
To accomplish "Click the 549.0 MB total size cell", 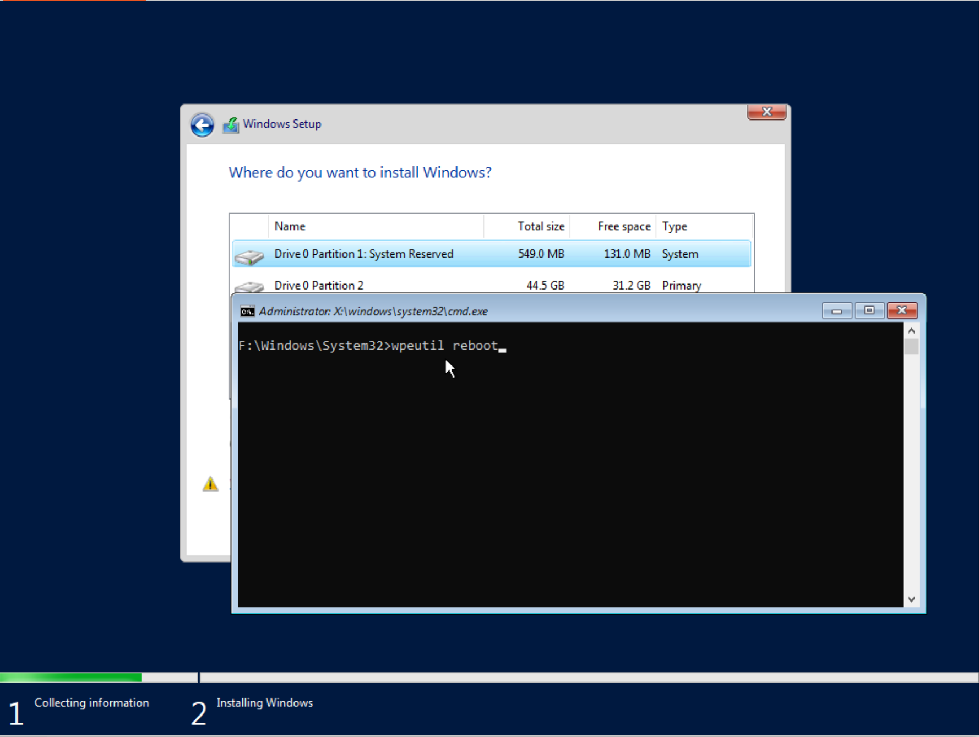I will [541, 254].
